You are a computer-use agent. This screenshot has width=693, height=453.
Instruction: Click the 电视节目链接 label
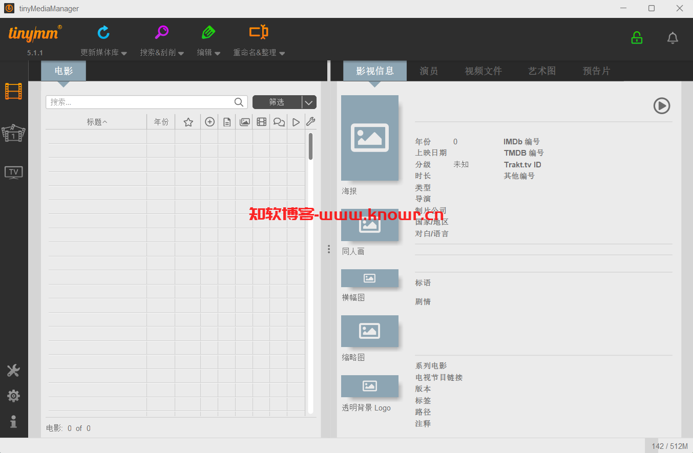438,378
